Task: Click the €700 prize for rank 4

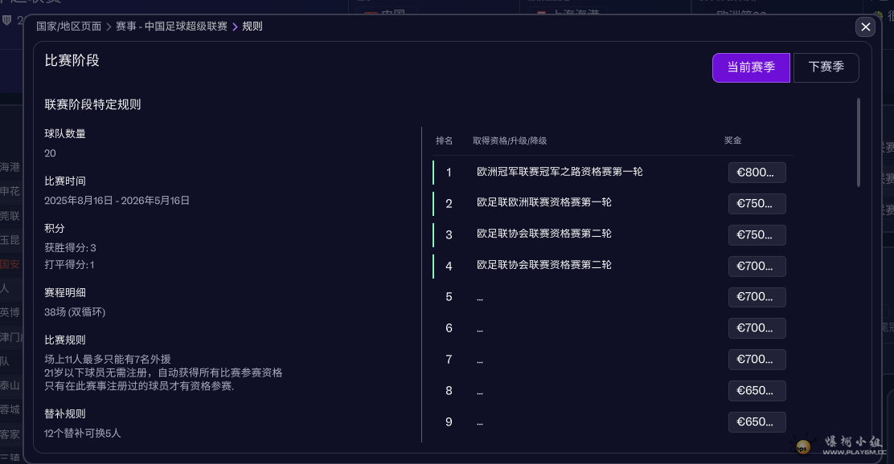Action: [757, 267]
